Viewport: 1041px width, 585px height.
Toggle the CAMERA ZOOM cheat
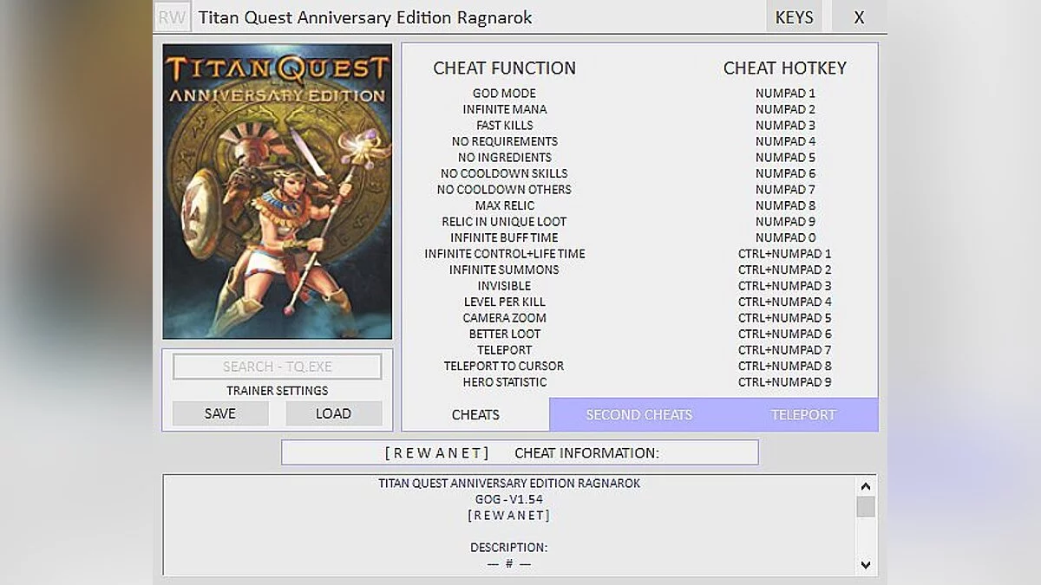pyautogui.click(x=506, y=317)
